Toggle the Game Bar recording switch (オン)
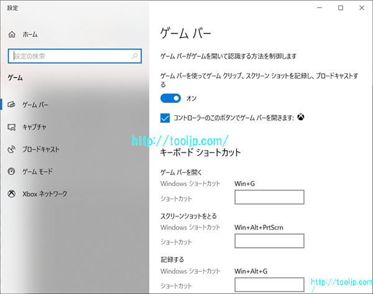The width and height of the screenshot is (373, 294). (x=170, y=98)
